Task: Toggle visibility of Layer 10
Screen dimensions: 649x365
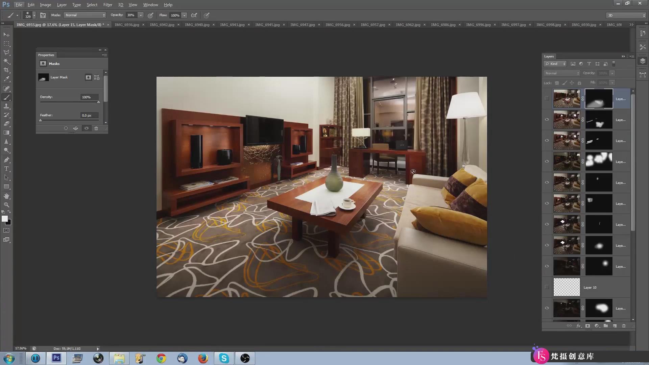Action: tap(547, 287)
